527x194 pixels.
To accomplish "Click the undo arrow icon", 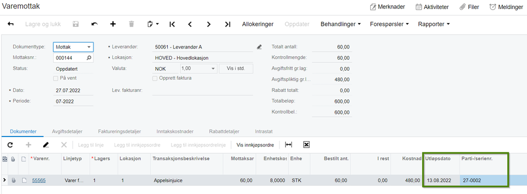I will point(94,24).
